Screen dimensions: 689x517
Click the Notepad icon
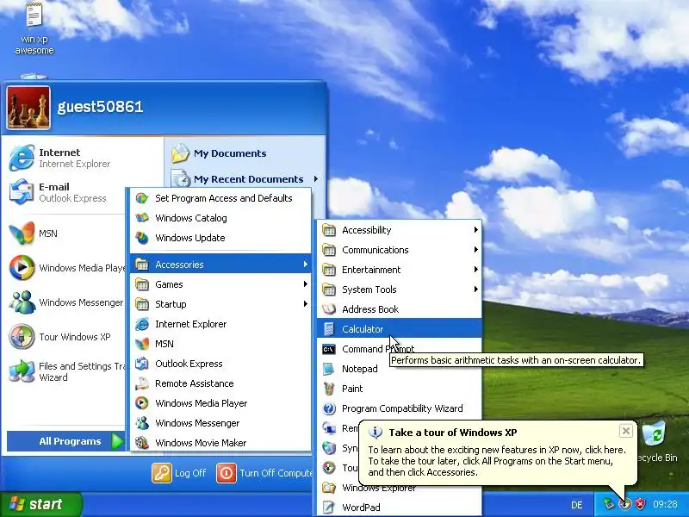(x=329, y=369)
